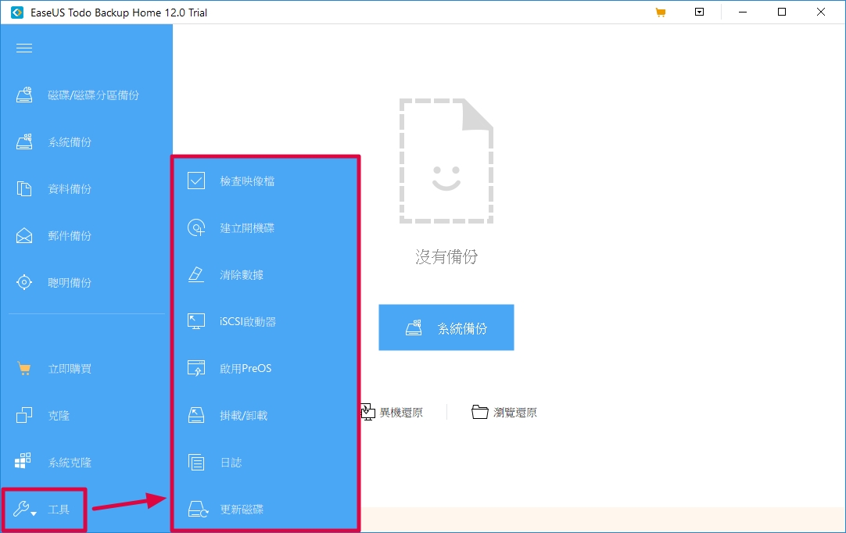Click the 更新磁碟 refresh disk icon
Image resolution: width=846 pixels, height=533 pixels.
[x=198, y=510]
